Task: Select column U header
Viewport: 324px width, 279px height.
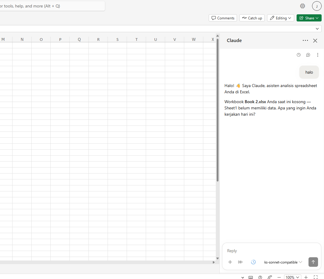Action: [x=156, y=39]
